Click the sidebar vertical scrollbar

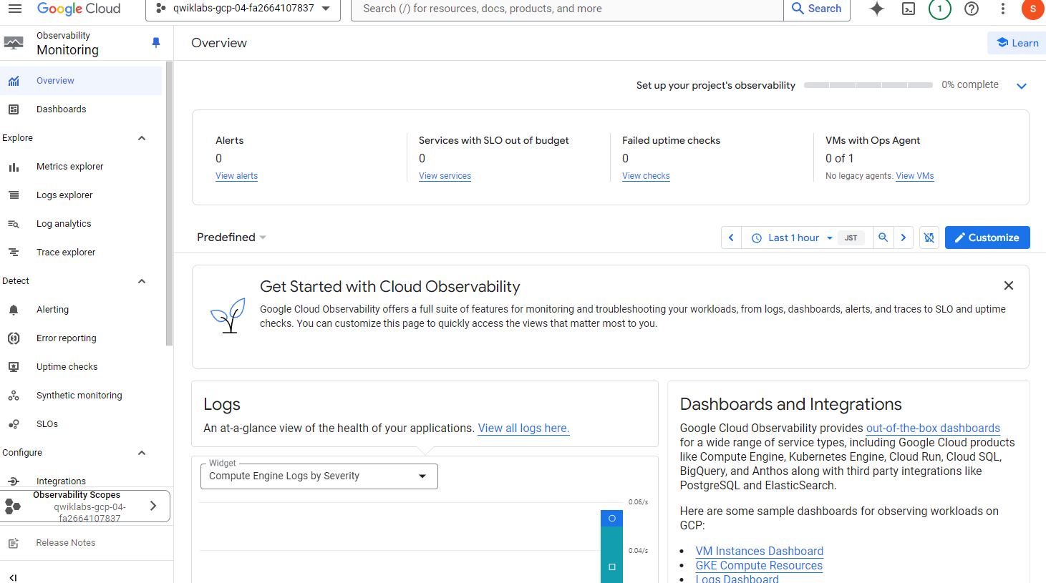pyautogui.click(x=169, y=204)
